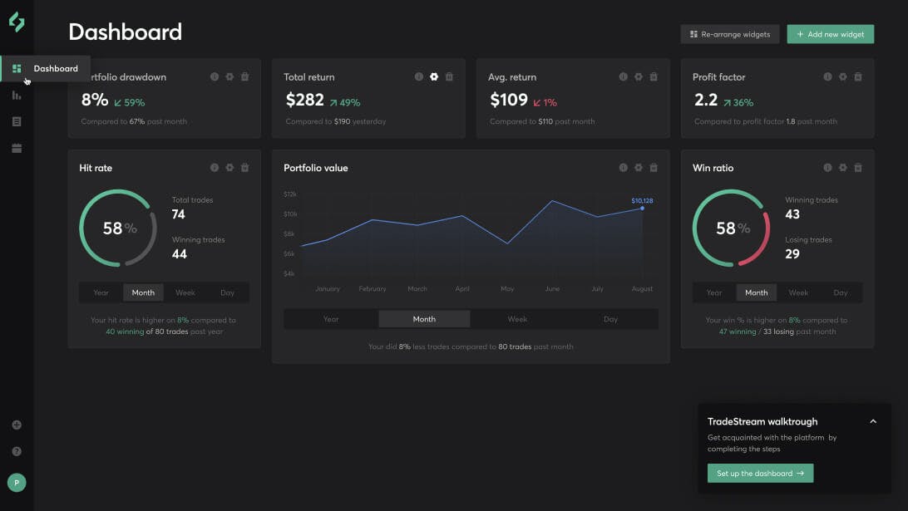Screen dimensions: 908x511
Task: Open the charts section in the sidebar
Action: tap(17, 94)
